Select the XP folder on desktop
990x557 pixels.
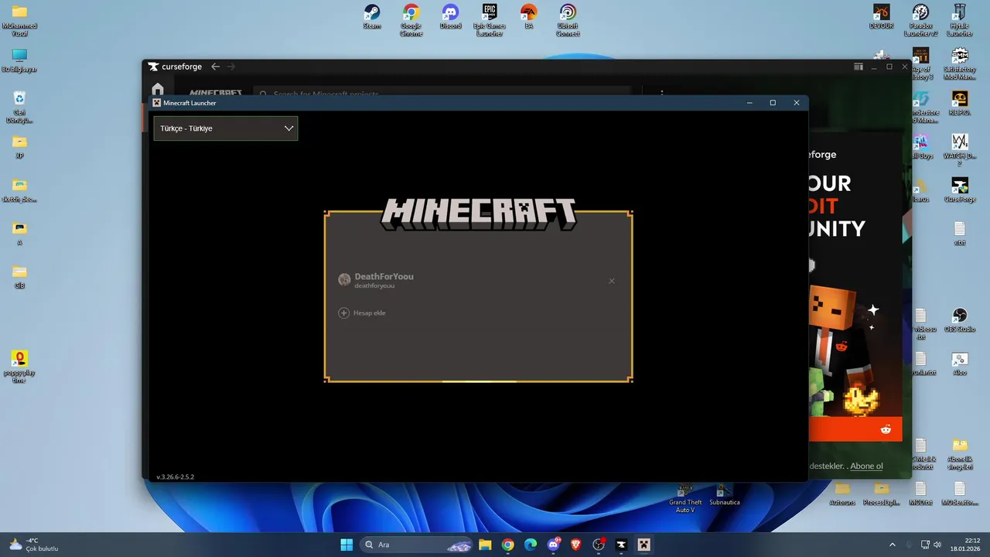(x=19, y=146)
